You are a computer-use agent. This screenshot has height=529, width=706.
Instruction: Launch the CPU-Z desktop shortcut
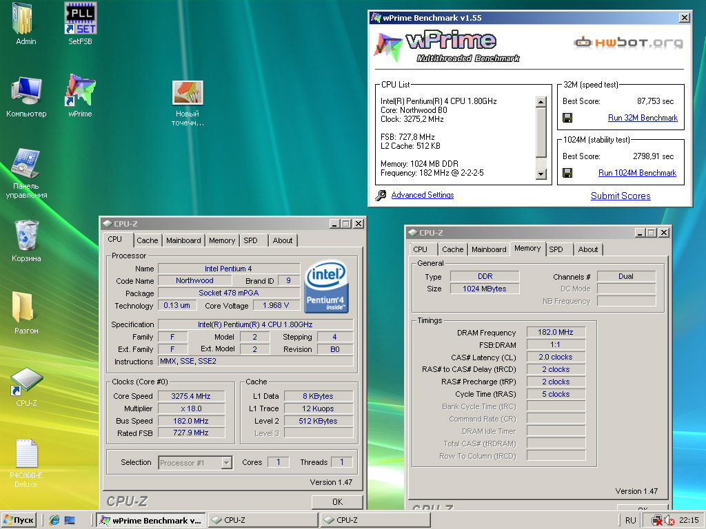[26, 387]
